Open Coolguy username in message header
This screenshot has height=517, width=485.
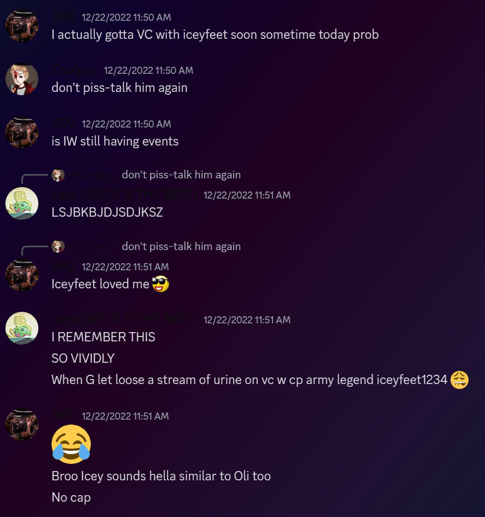[74, 70]
